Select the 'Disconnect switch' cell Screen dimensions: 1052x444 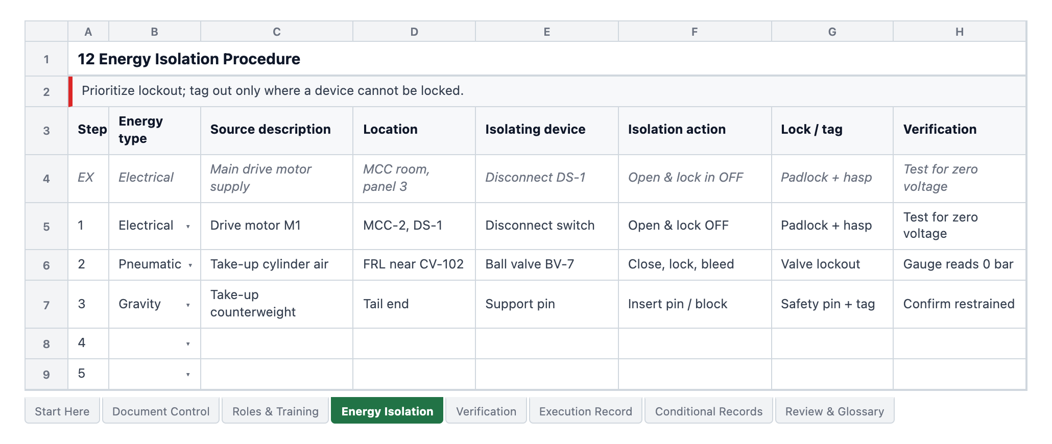pyautogui.click(x=547, y=226)
